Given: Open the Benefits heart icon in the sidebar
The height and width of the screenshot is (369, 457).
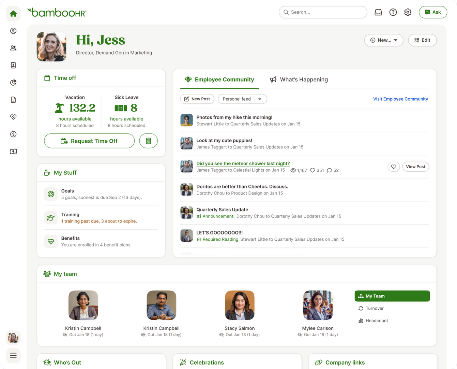Looking at the screenshot, I should tap(13, 117).
